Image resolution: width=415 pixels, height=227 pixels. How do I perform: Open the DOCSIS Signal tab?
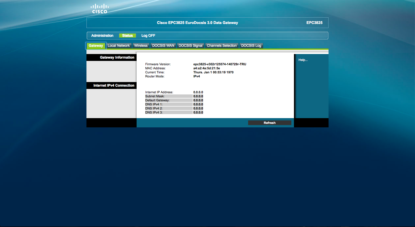pos(190,46)
